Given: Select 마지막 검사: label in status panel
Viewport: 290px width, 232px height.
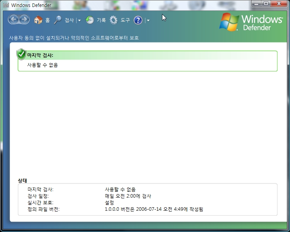Looking at the screenshot, I should point(40,189).
